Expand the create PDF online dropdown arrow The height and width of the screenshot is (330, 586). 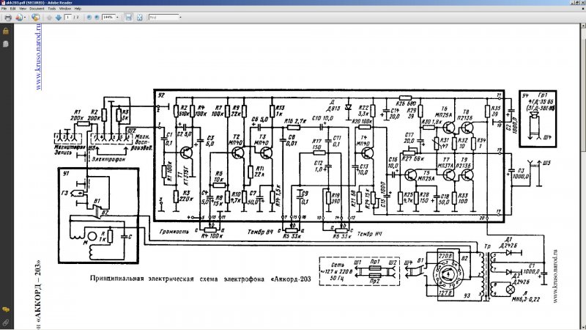tap(25, 17)
